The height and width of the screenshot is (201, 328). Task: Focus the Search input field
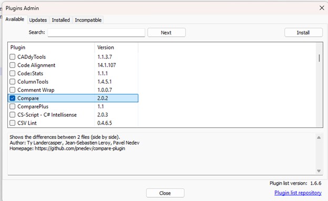click(96, 33)
